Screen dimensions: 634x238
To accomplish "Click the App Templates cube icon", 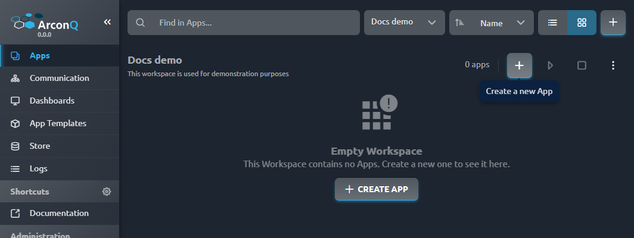I will coord(15,124).
